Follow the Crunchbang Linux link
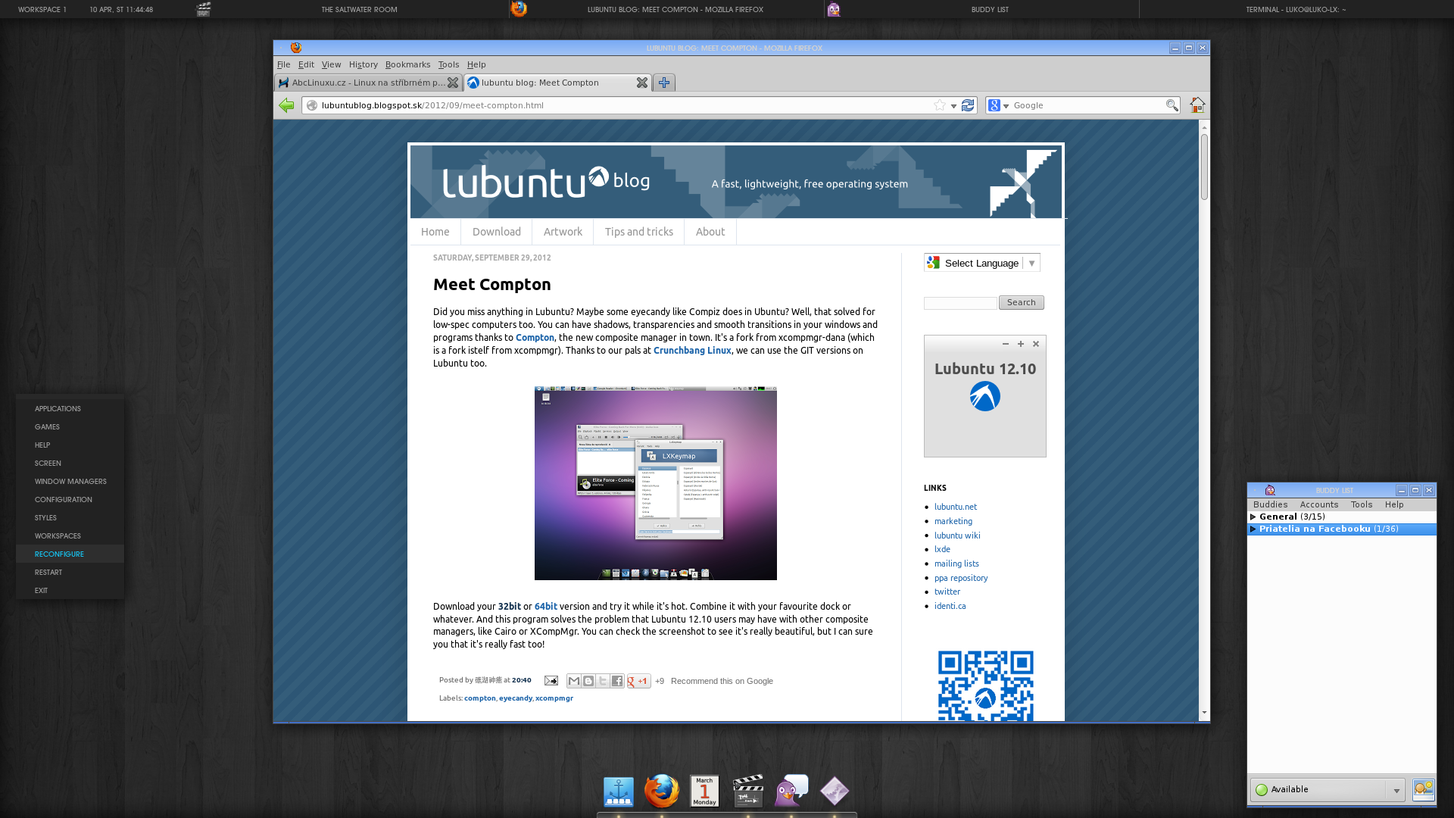 coord(692,351)
